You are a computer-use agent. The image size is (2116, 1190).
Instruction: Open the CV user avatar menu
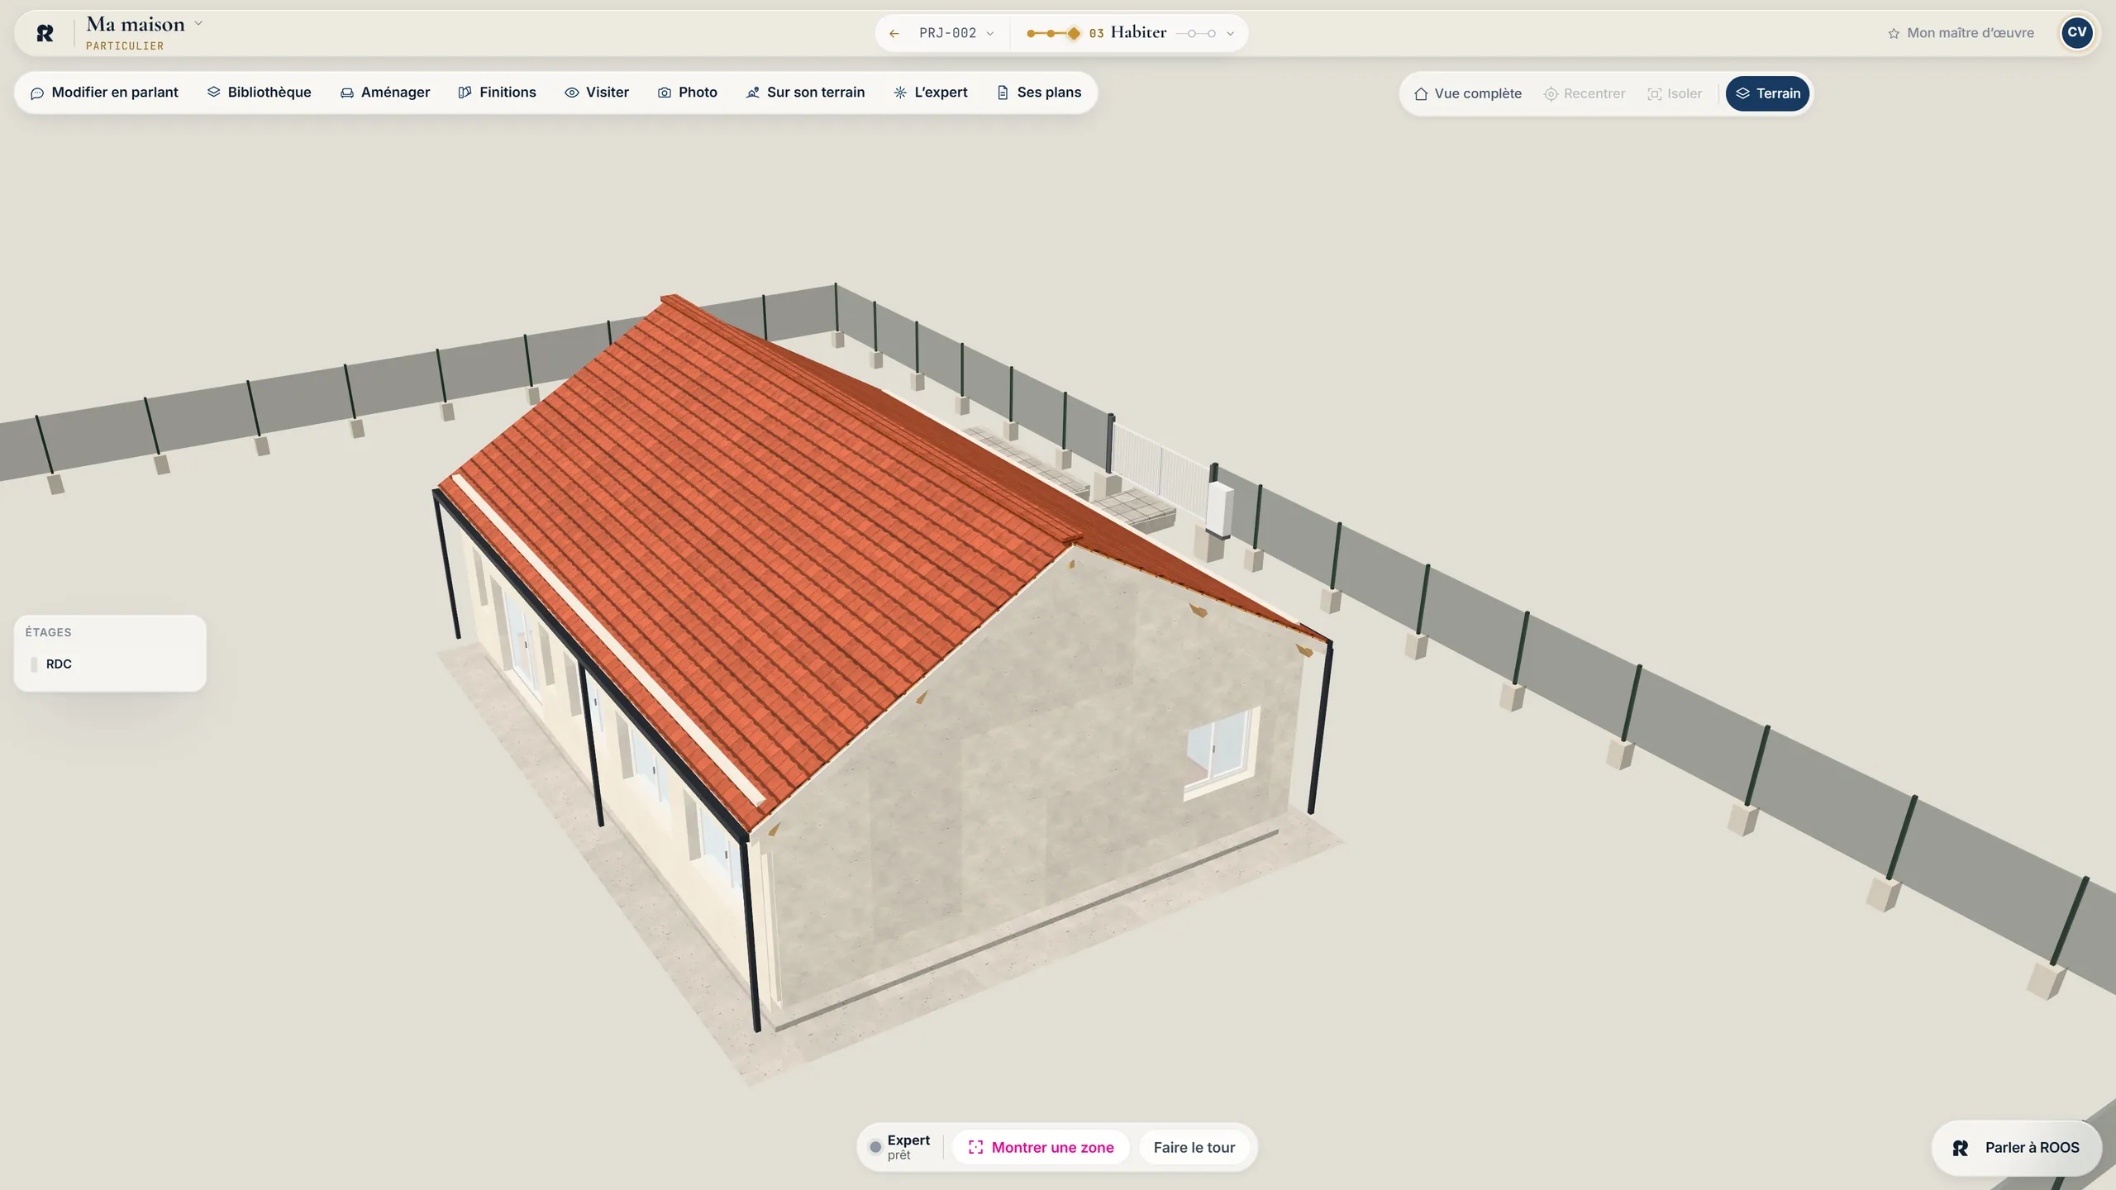[2076, 33]
